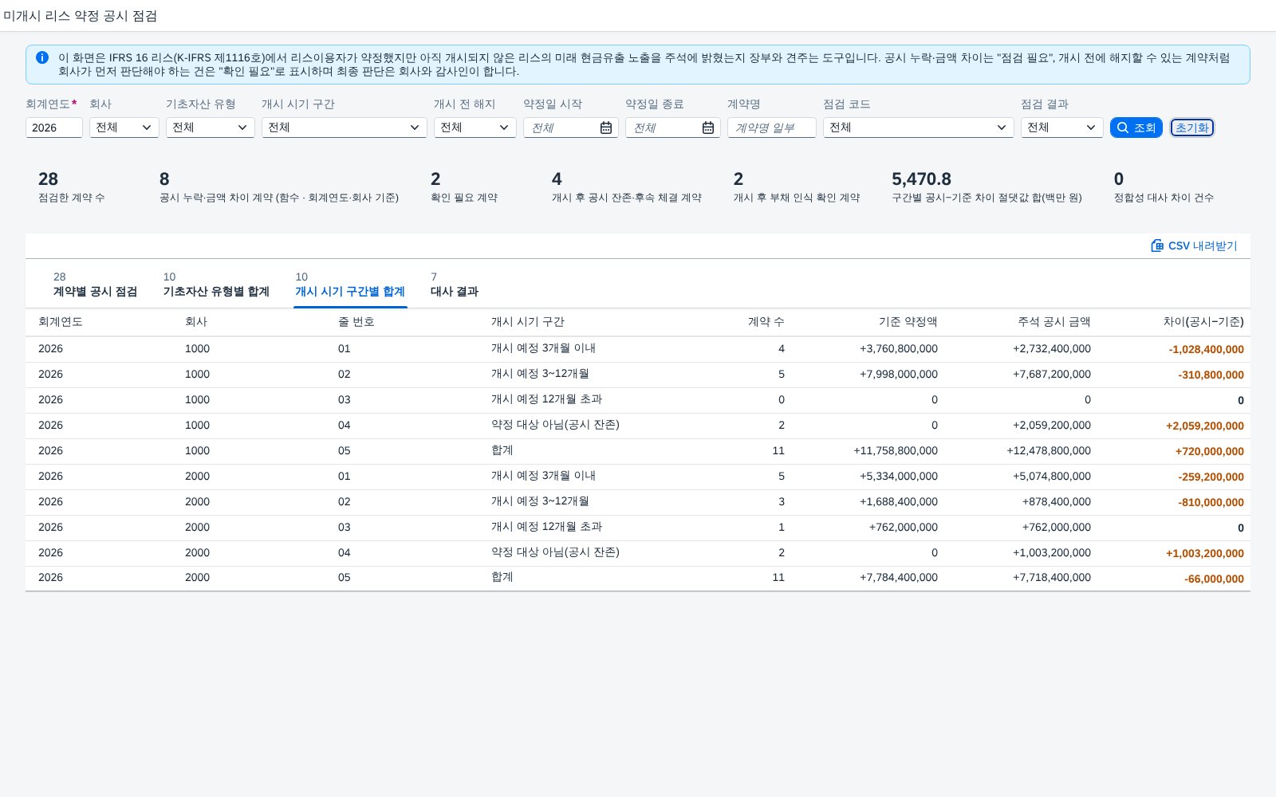Click the difference value +2,059,200,000

pos(1205,426)
